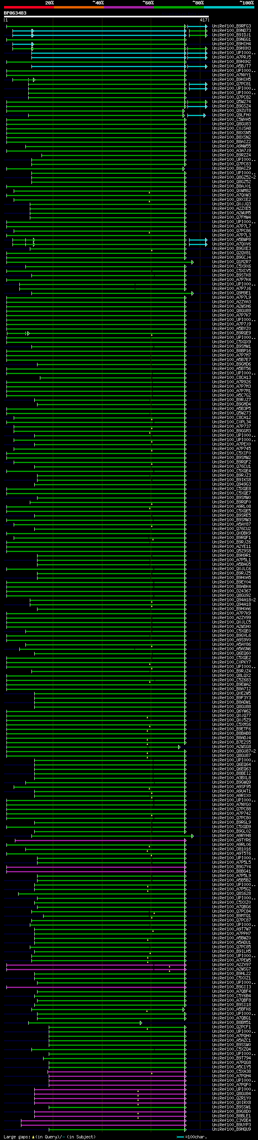The width and height of the screenshot is (258, 1140).
Task: Open hit UniRef100_A5BJT7
Action: click(231, 66)
